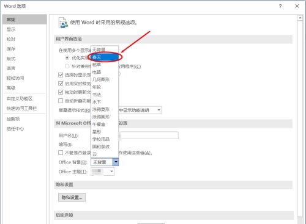This screenshot has height=224, width=306.
Task: Select 云 from the background list
Action: click(105, 154)
